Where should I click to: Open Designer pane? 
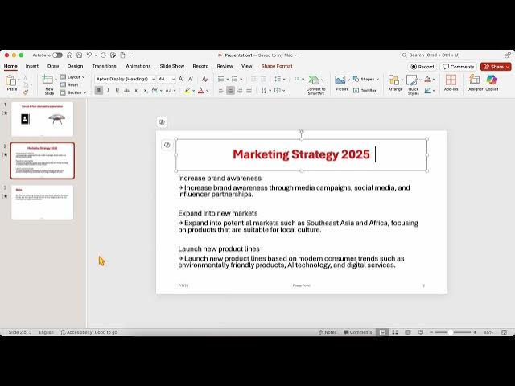click(475, 83)
